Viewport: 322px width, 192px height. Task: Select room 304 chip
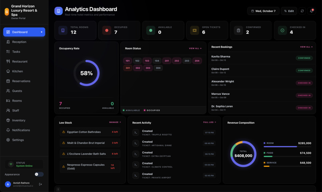(x=158, y=68)
